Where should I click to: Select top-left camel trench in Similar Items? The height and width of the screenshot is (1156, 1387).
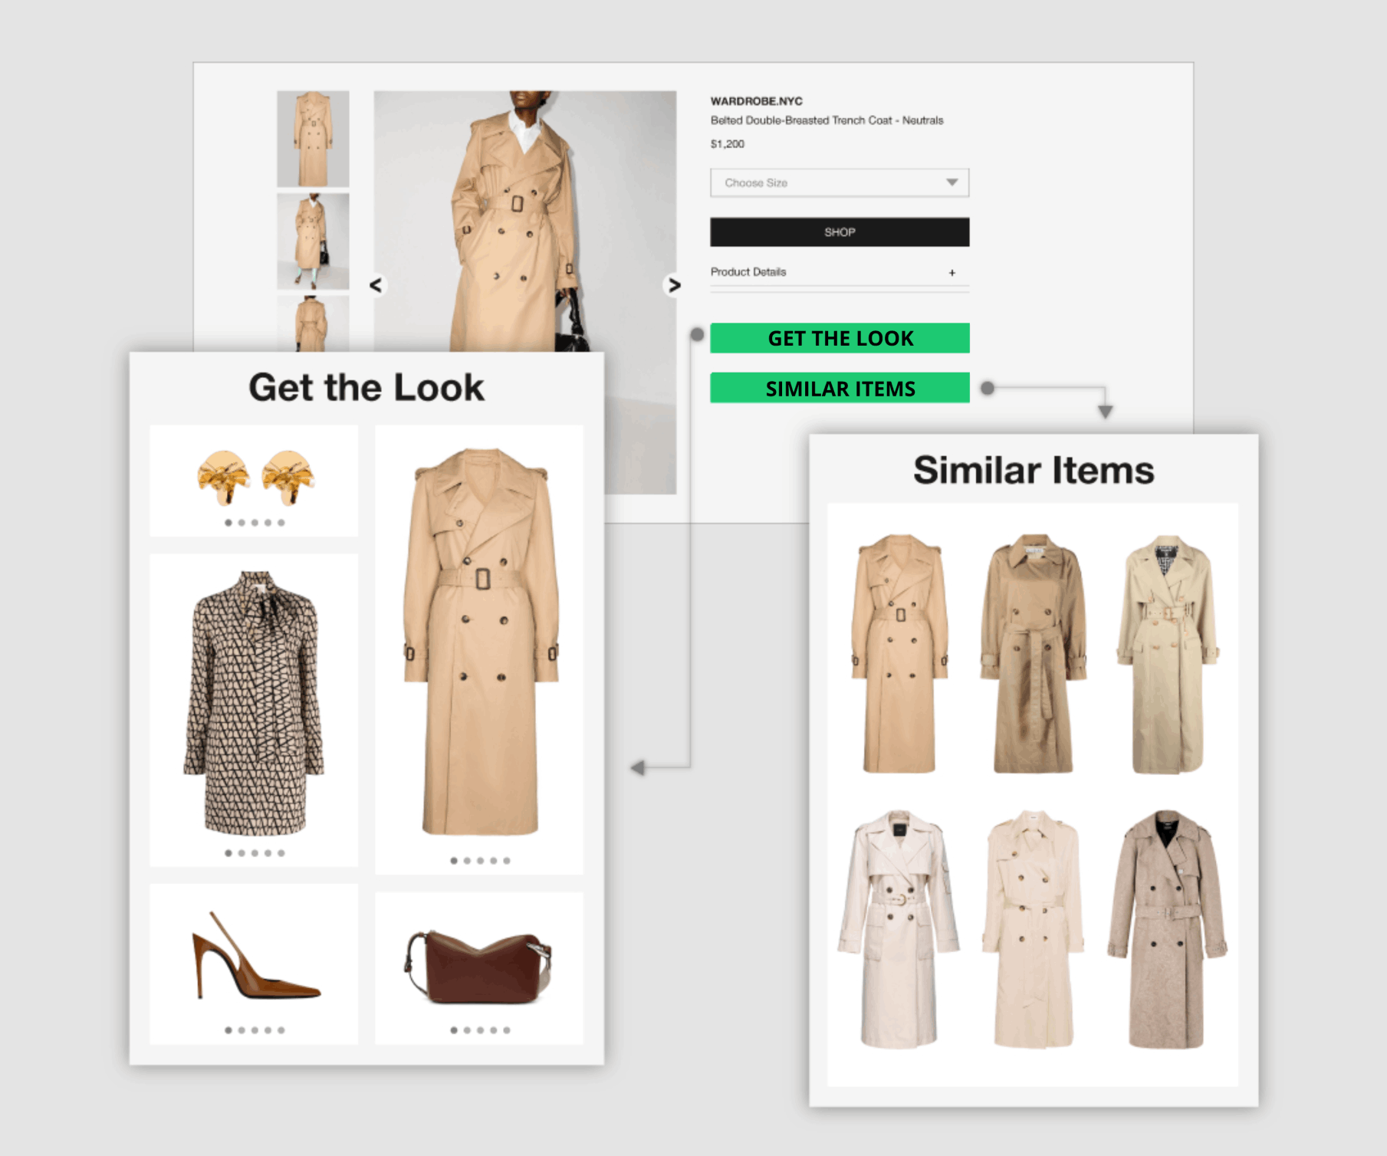coord(899,653)
